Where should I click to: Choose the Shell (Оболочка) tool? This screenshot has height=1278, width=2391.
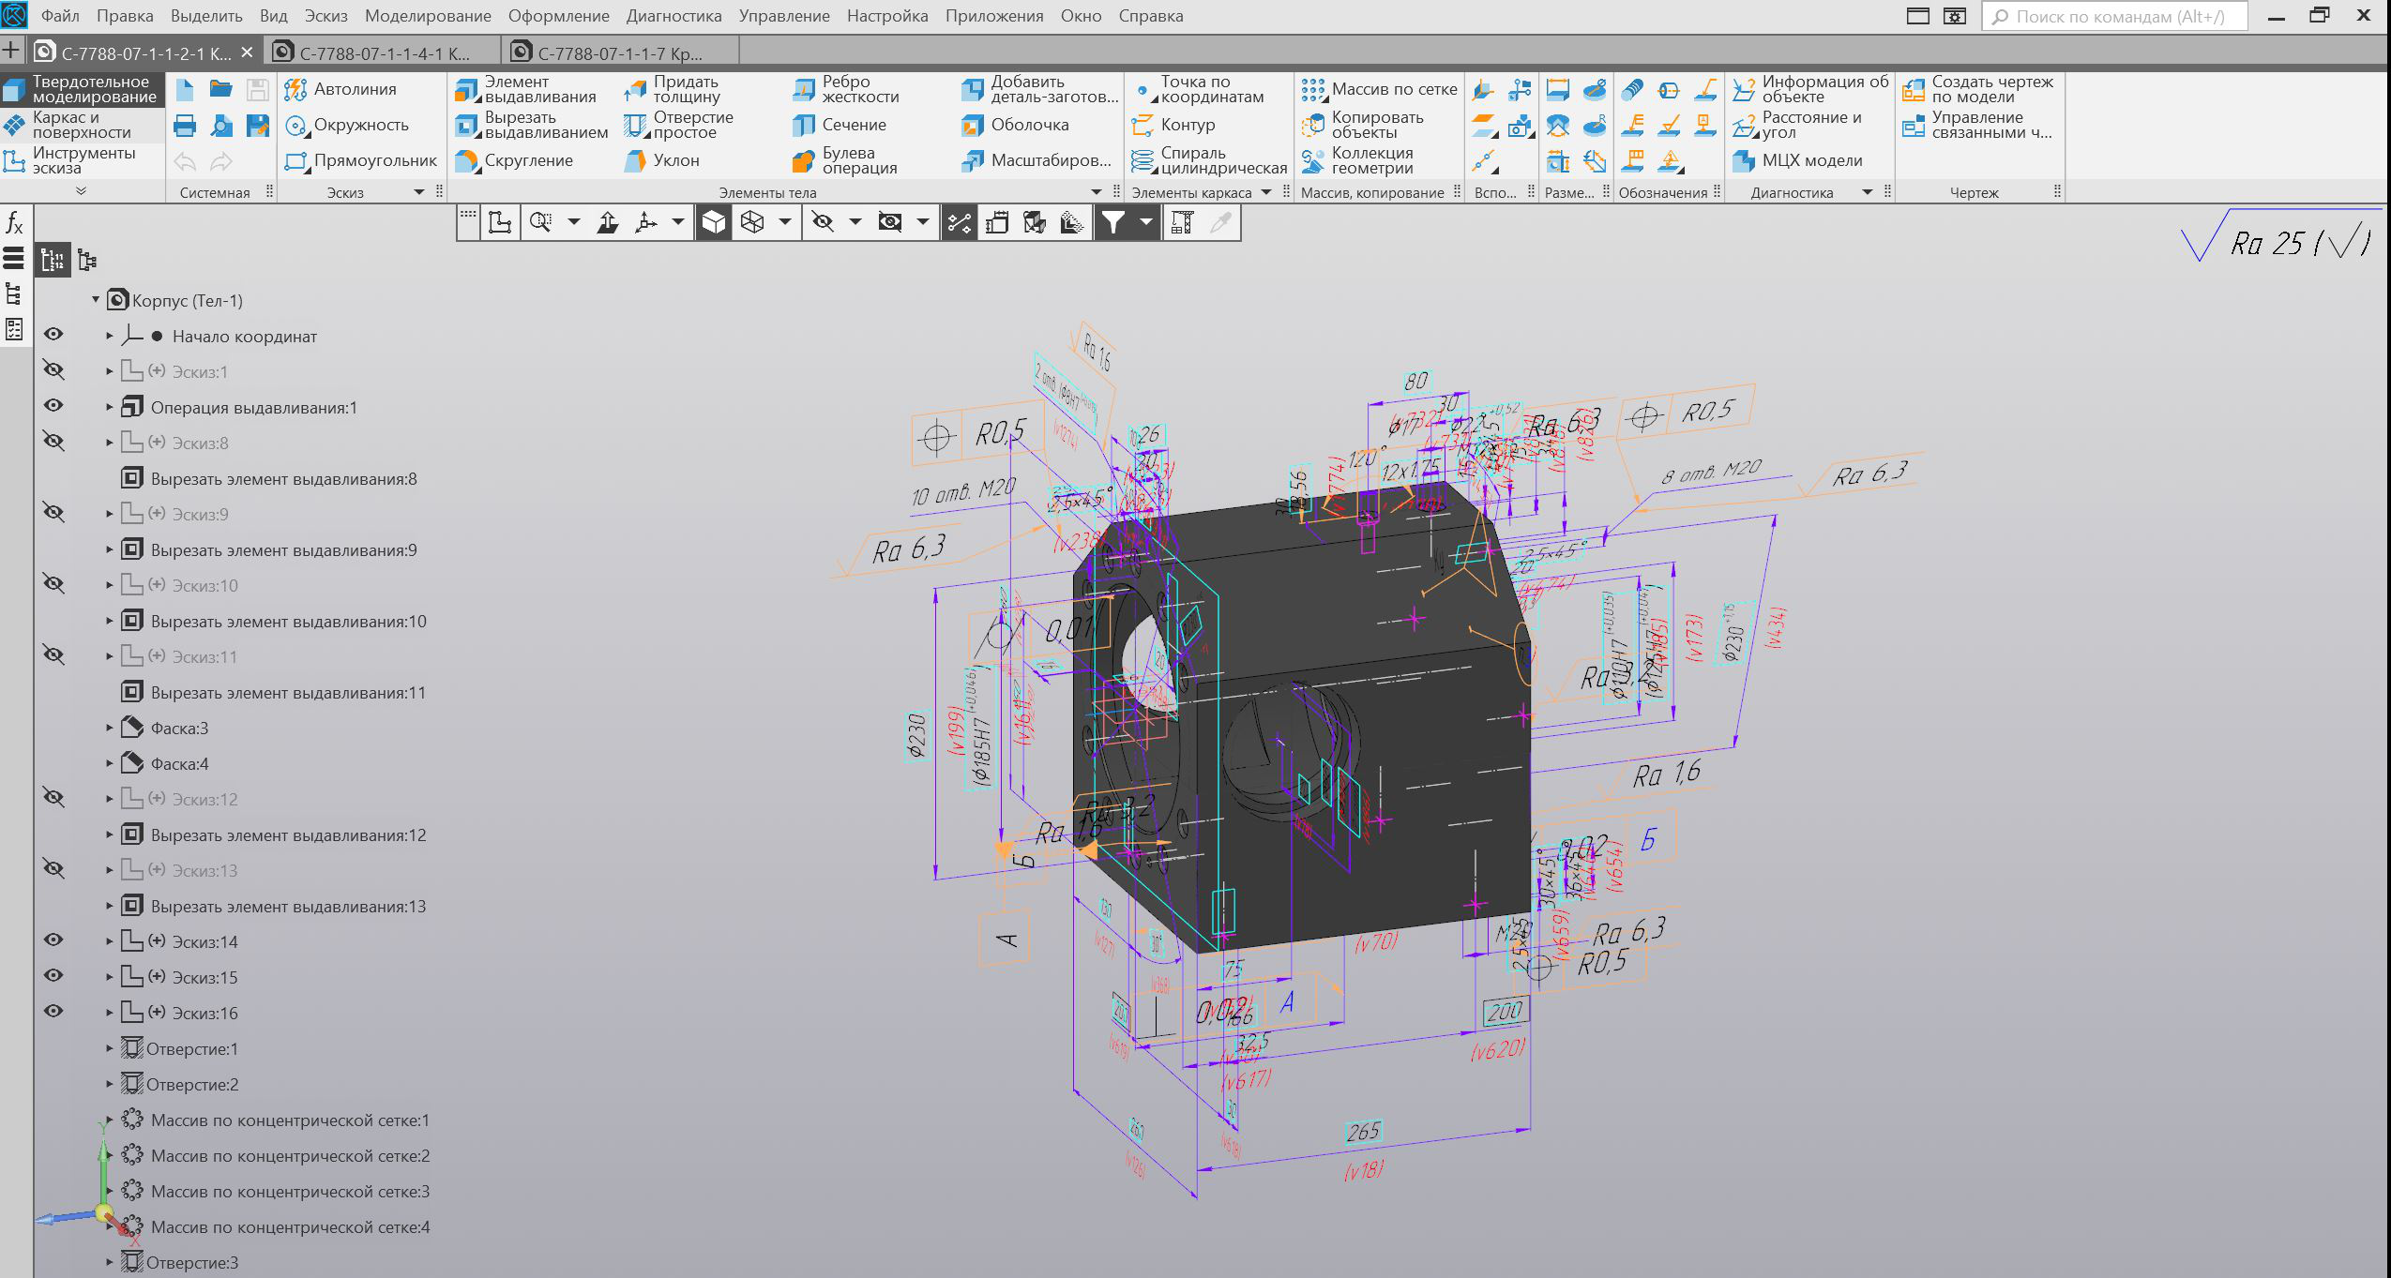[973, 126]
